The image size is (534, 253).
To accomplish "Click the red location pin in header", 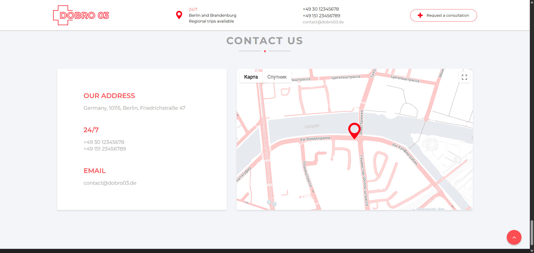I will (x=179, y=15).
